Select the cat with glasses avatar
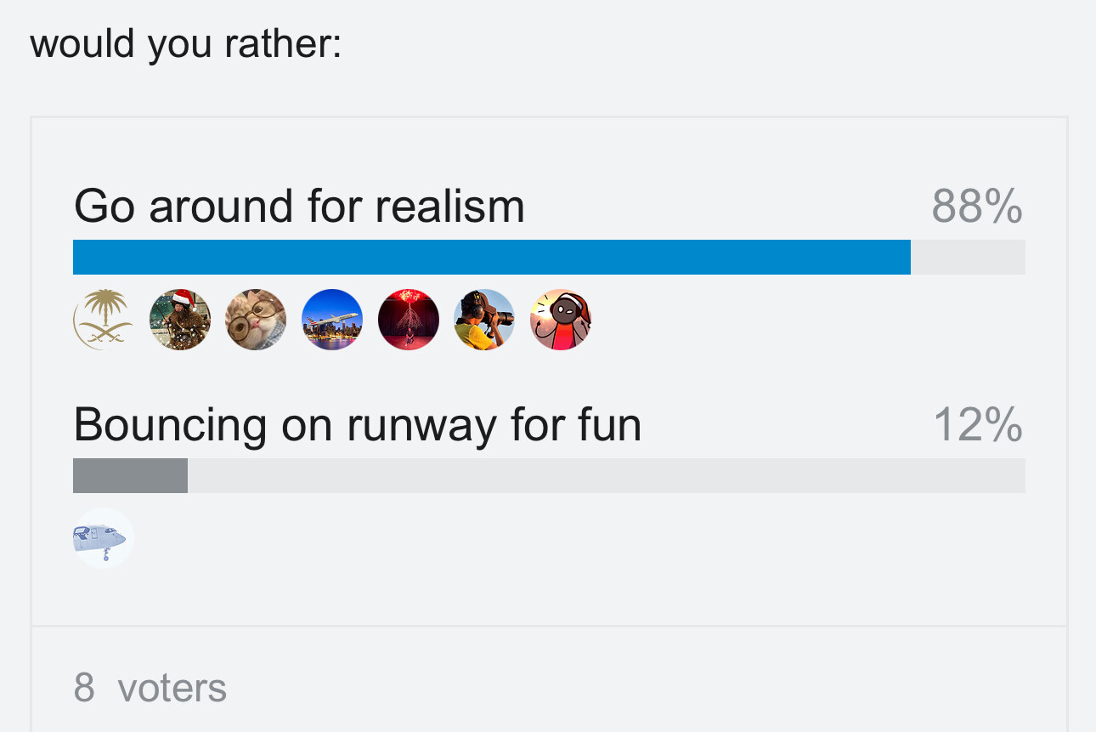The width and height of the screenshot is (1096, 732). pos(256,320)
